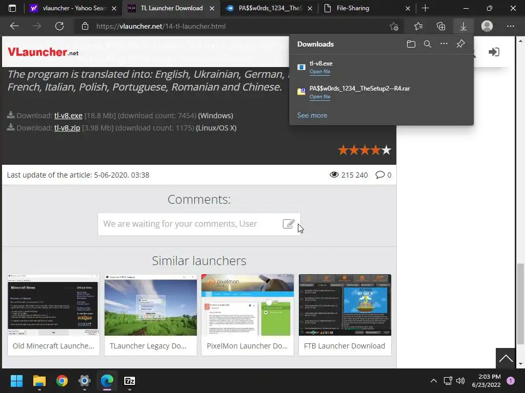Open Edge Settings and more menu

[510, 26]
